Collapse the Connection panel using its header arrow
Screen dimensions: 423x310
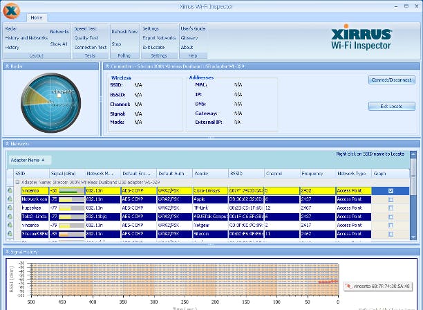(107, 66)
